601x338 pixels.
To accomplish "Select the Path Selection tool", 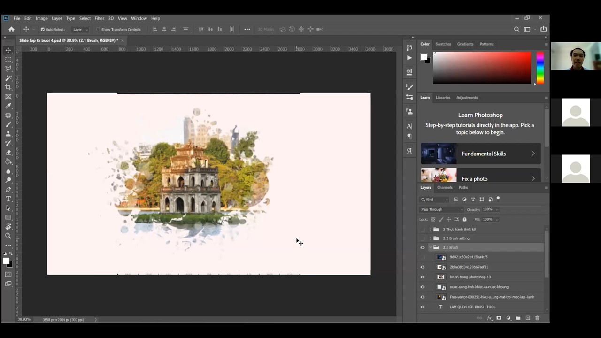I will (x=8, y=208).
